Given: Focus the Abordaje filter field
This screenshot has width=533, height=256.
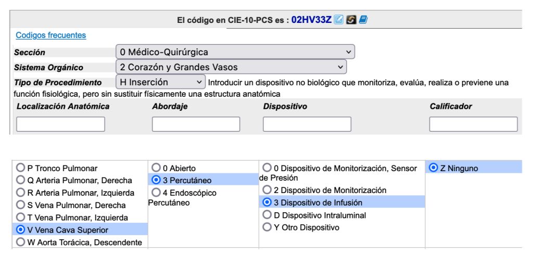Looking at the screenshot, I should (x=196, y=124).
